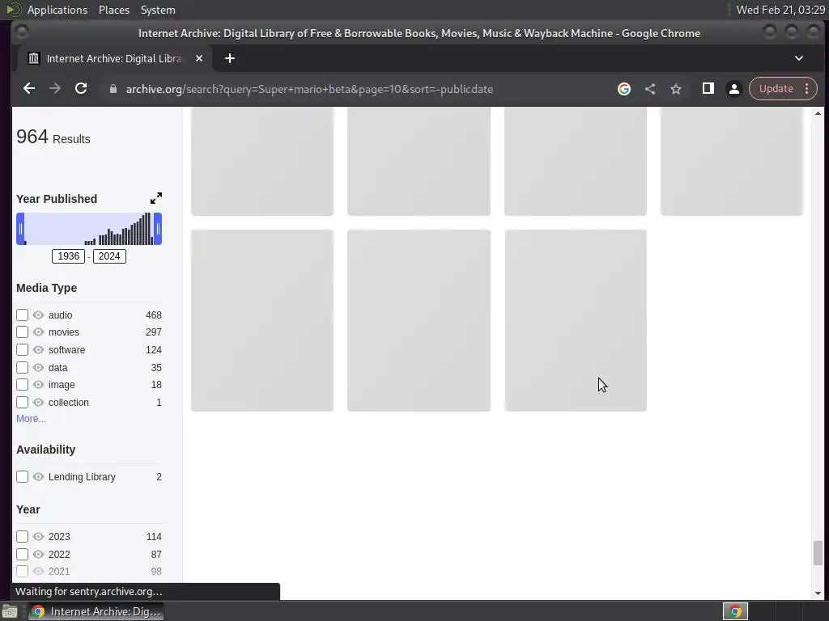Check the audio media type checkbox
The image size is (829, 621).
(22, 315)
